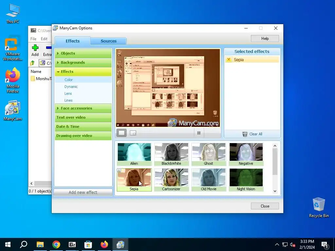Apply the Alien effect thumbnail

pos(134,154)
